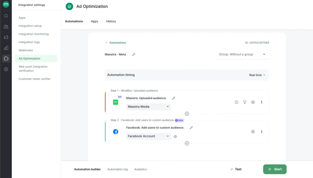Open reports bar chart icon in sidebar
This screenshot has height=178, width=313.
(6, 48)
